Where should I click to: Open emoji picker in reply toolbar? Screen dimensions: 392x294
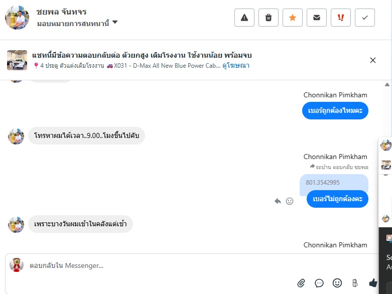337,283
